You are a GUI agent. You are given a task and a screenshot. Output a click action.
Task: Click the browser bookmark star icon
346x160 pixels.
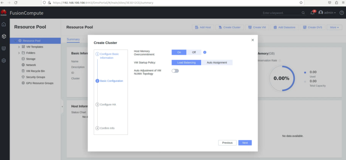(x=301, y=3)
